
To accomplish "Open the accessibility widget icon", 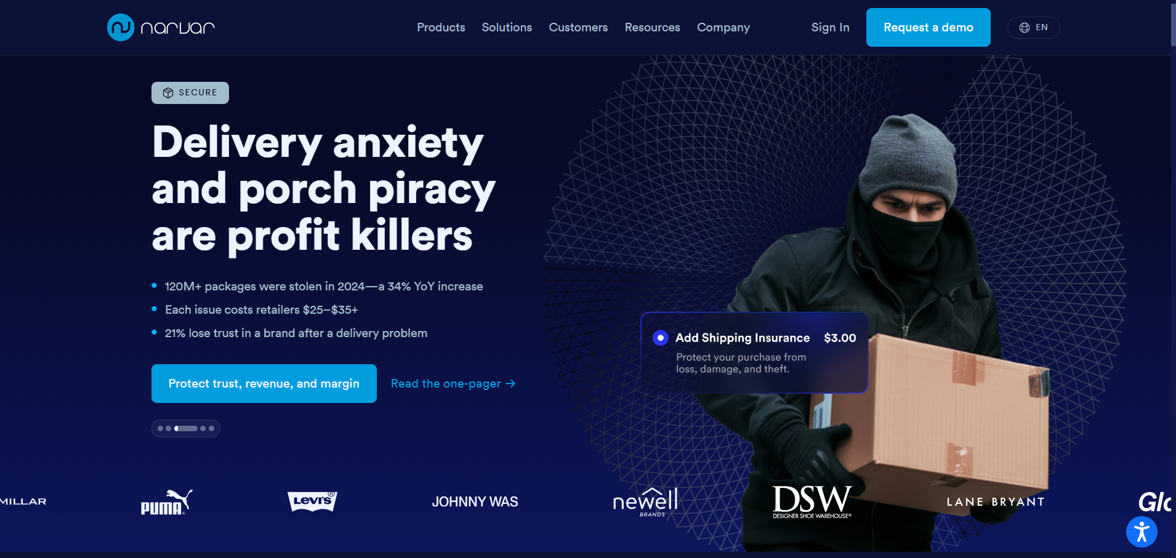I will pos(1142,532).
